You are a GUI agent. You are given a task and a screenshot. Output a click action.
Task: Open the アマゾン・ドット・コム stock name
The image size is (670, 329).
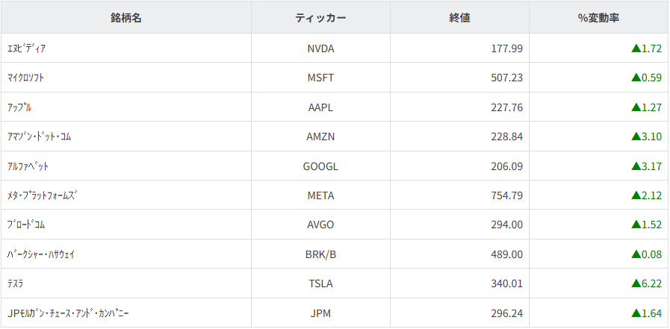pyautogui.click(x=39, y=137)
